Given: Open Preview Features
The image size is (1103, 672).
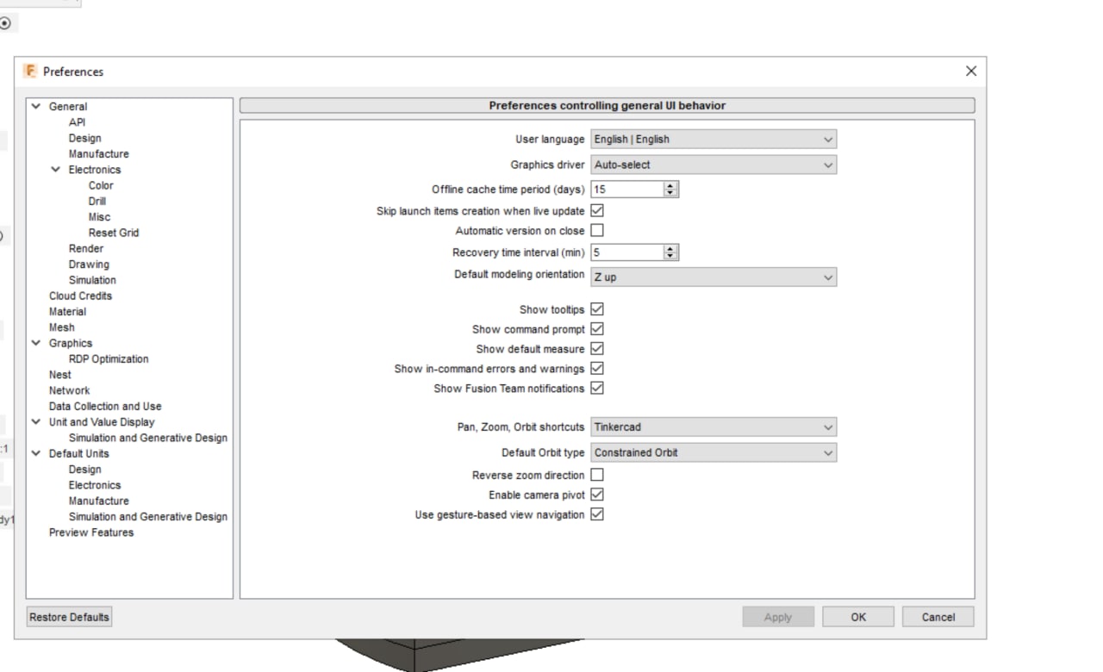Looking at the screenshot, I should pos(91,532).
